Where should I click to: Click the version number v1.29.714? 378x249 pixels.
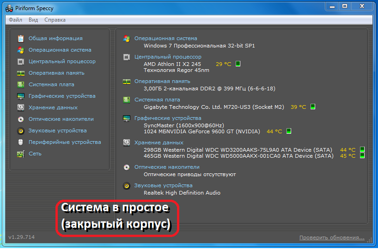pos(21,237)
